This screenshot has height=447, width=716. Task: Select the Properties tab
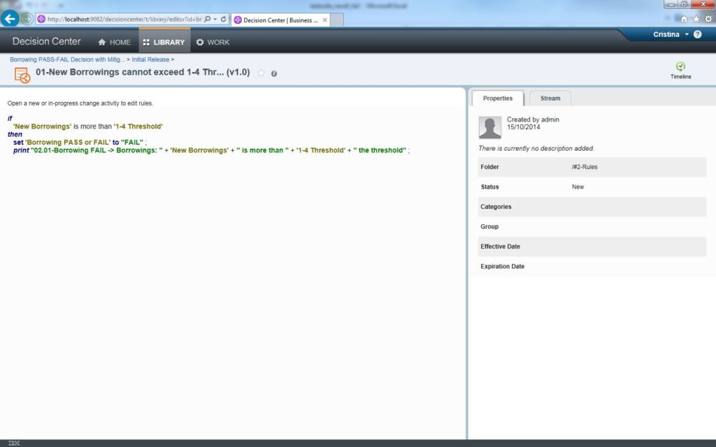[498, 98]
